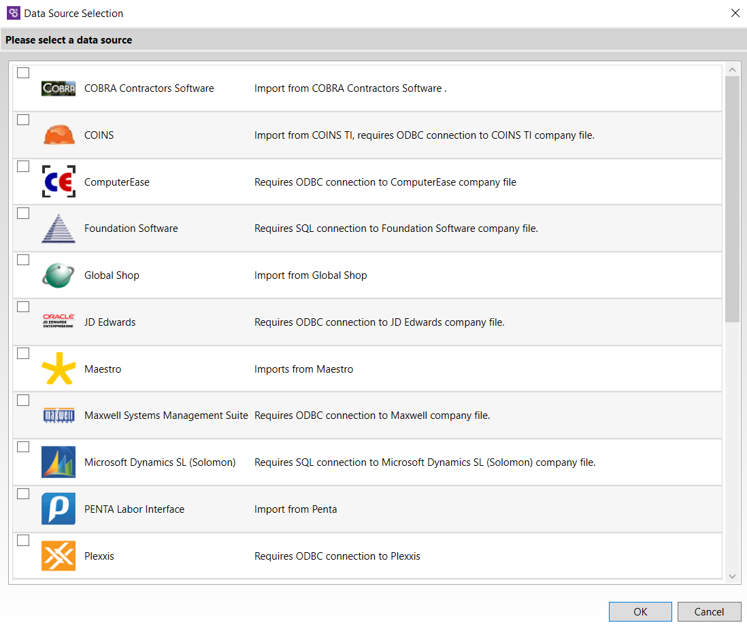The image size is (747, 627).
Task: Click the Cancel button
Action: [x=710, y=612]
